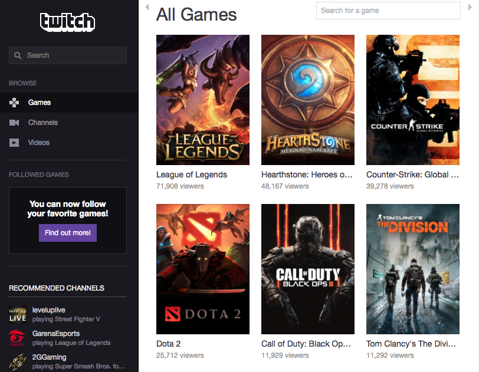Click '48,167 viewers' text
Screen dimensions: 479x372
click(285, 186)
